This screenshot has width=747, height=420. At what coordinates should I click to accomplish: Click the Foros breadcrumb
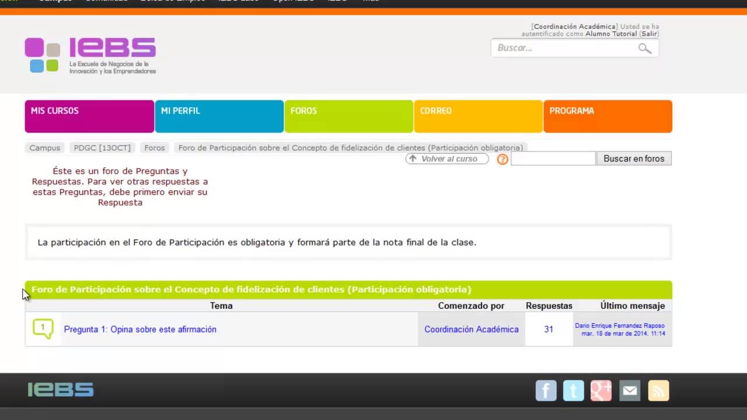coord(155,148)
